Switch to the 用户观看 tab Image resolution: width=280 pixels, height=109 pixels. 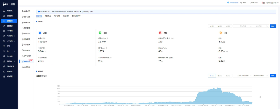click(x=57, y=16)
